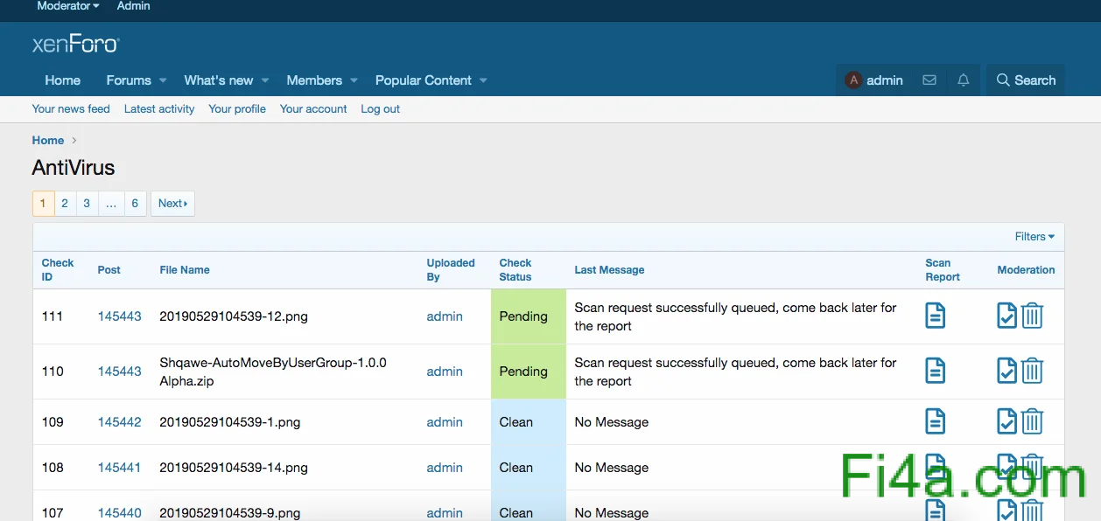Click trash icon for check 109
Image resolution: width=1101 pixels, height=521 pixels.
pos(1032,421)
